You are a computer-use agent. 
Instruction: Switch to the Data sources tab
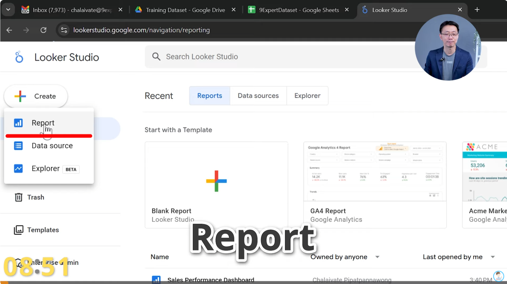click(258, 96)
